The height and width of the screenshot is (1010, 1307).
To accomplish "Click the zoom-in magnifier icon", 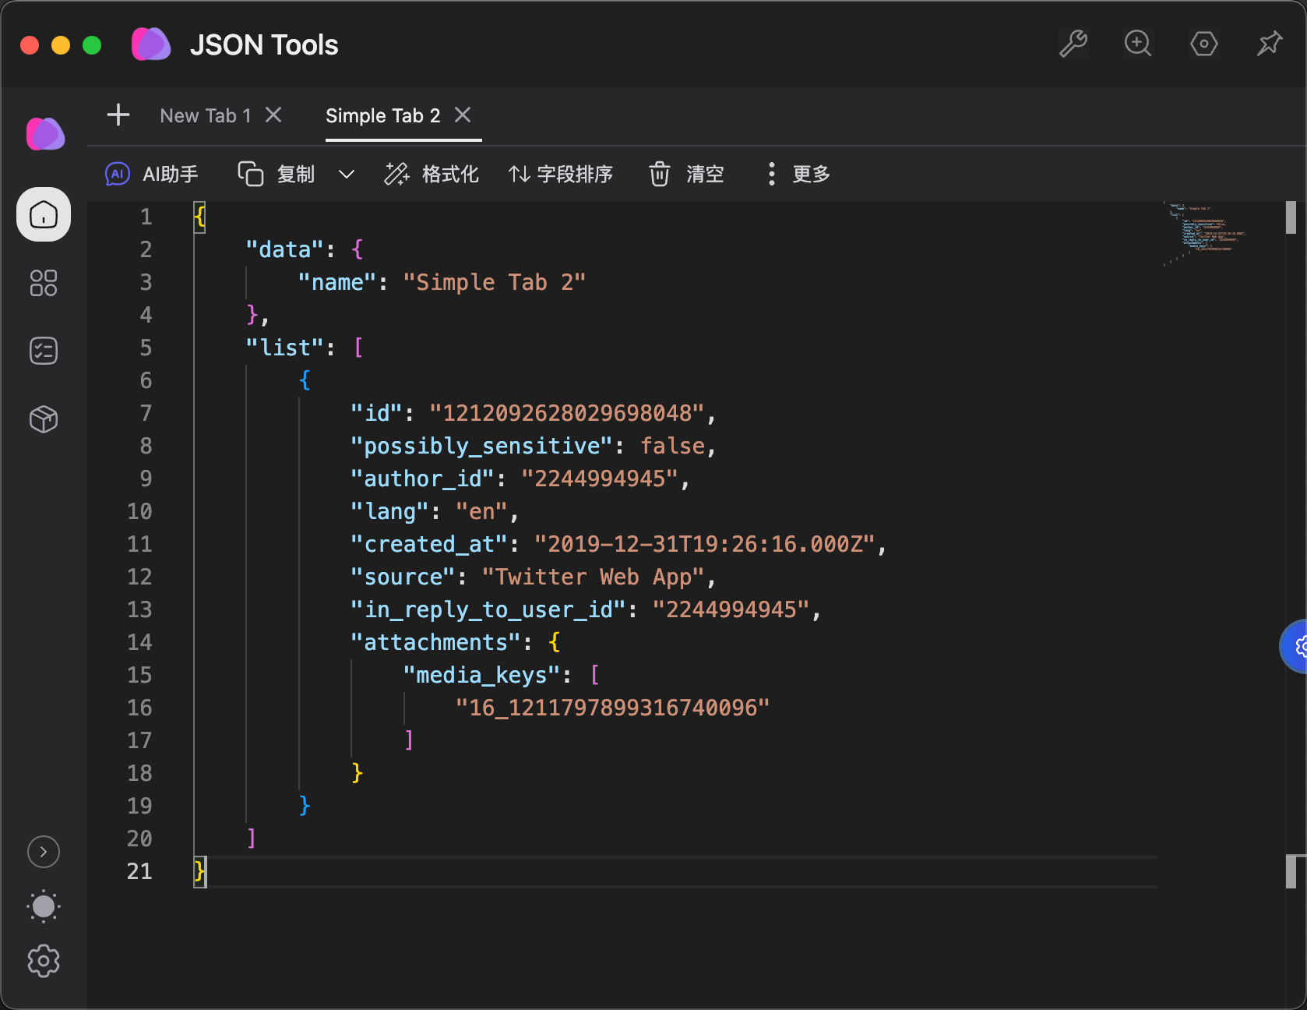I will 1138,44.
